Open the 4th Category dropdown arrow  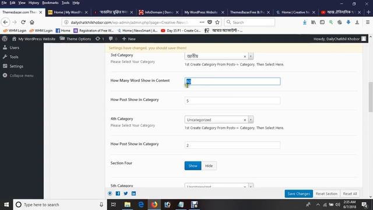[251, 120]
